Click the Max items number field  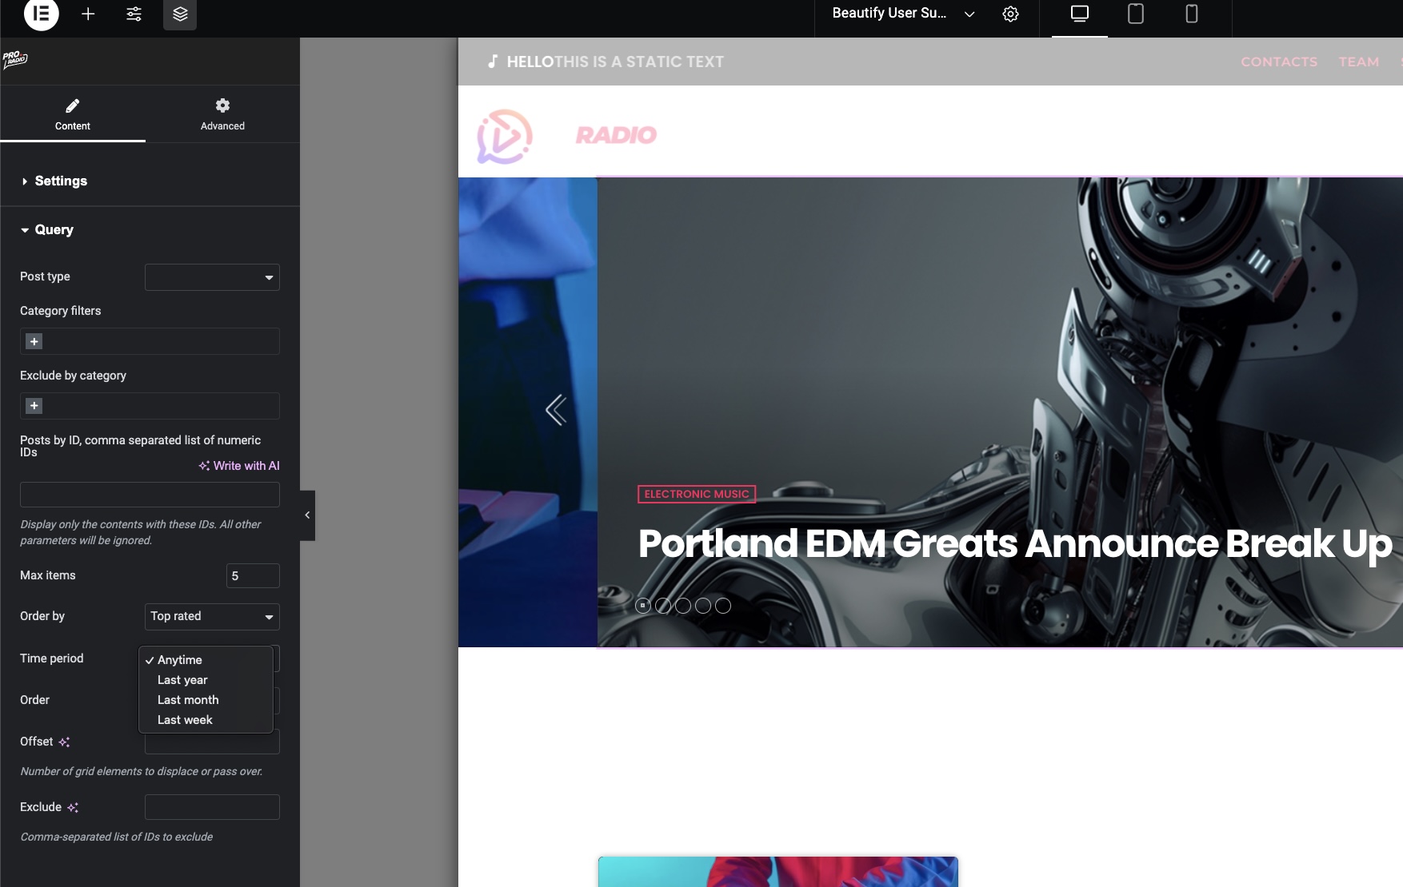pyautogui.click(x=253, y=576)
